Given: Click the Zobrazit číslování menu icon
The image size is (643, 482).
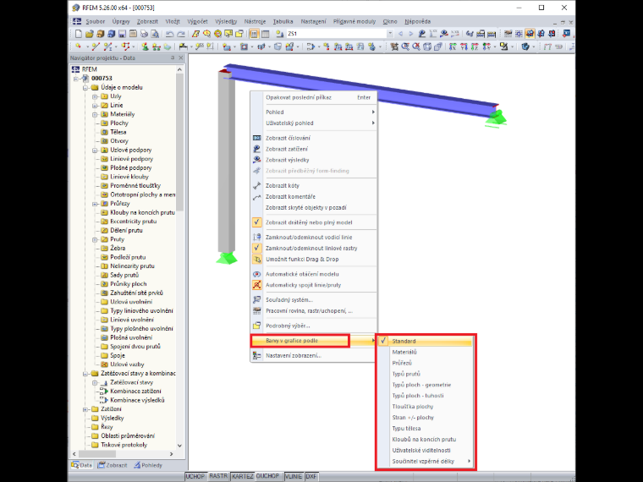Looking at the screenshot, I should (256, 138).
